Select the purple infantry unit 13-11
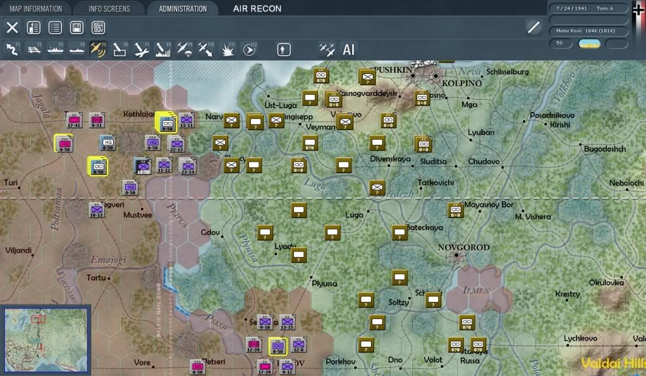The image size is (646, 376). [186, 120]
